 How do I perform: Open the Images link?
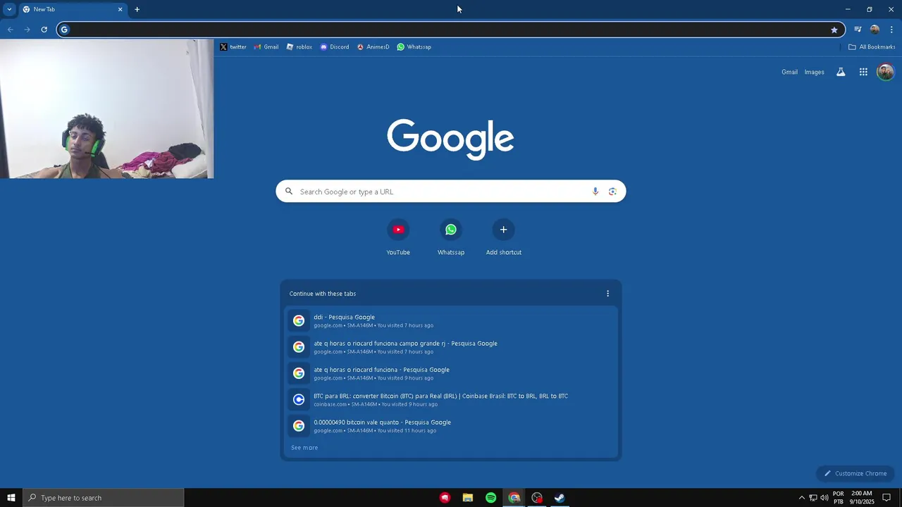point(814,72)
